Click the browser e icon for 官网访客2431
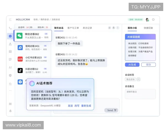 pos(20,48)
